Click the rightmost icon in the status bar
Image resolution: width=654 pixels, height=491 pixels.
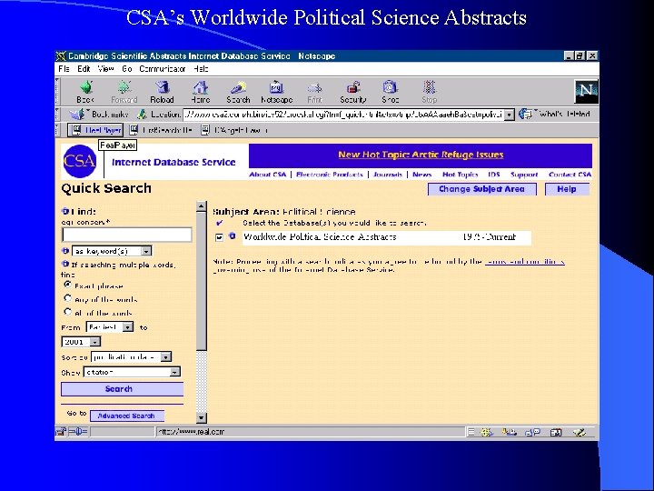click(x=580, y=432)
